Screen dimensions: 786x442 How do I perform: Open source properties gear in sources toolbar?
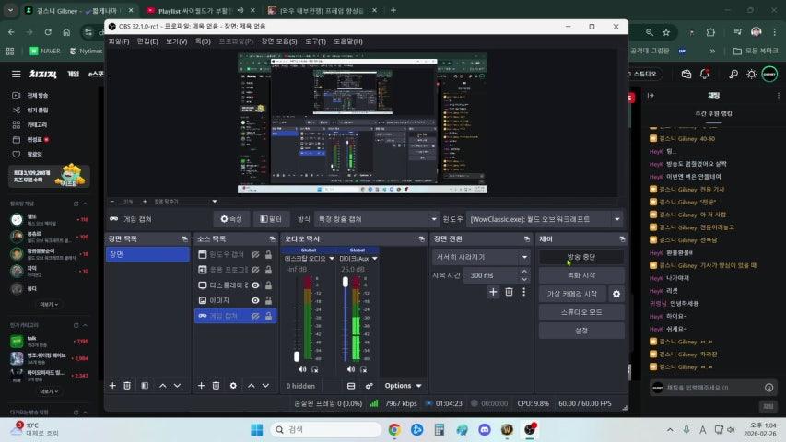233,386
